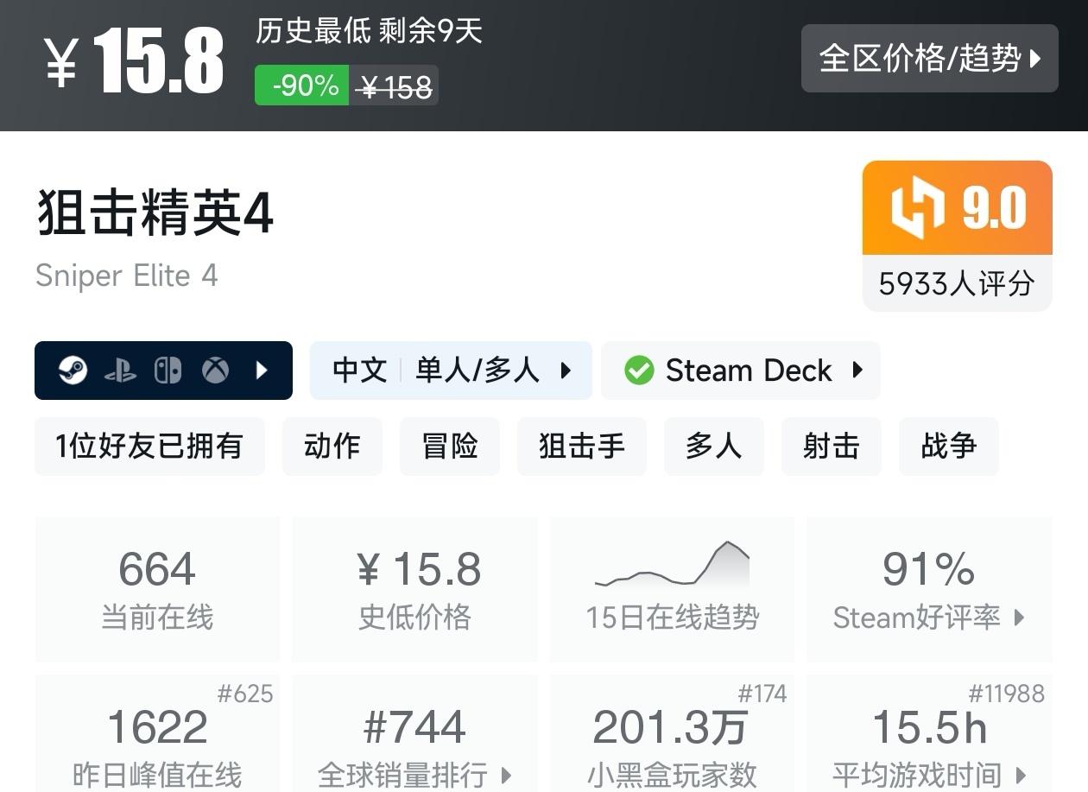Screen dimensions: 1088x792
Task: Open 全球销量排行 ranking
Action: pyautogui.click(x=414, y=743)
